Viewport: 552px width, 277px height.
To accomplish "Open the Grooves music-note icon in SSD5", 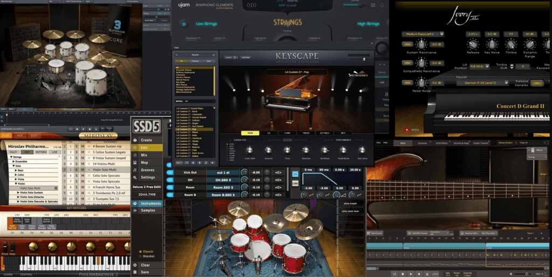I will click(135, 170).
